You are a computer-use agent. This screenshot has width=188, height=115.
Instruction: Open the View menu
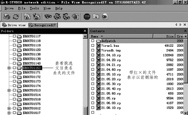pos(47,8)
